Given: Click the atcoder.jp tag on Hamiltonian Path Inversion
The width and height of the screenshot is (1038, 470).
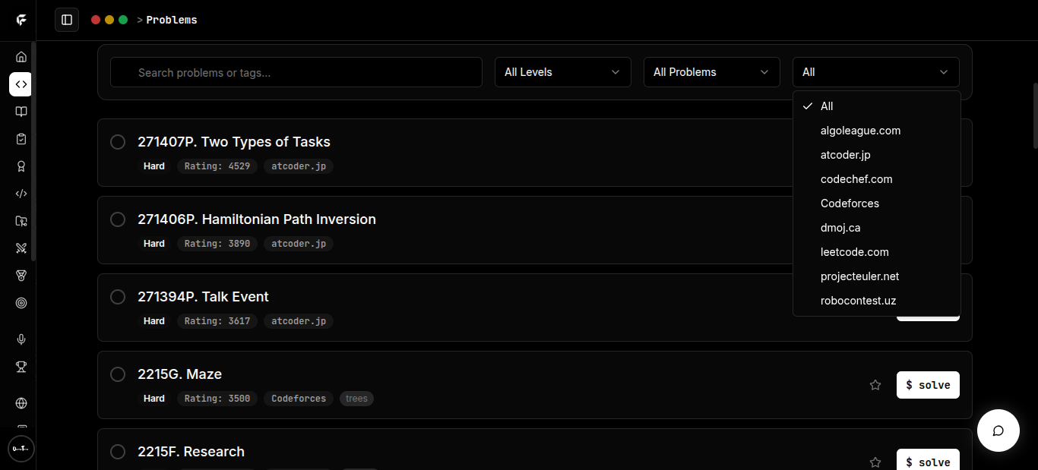Looking at the screenshot, I should pyautogui.click(x=299, y=244).
